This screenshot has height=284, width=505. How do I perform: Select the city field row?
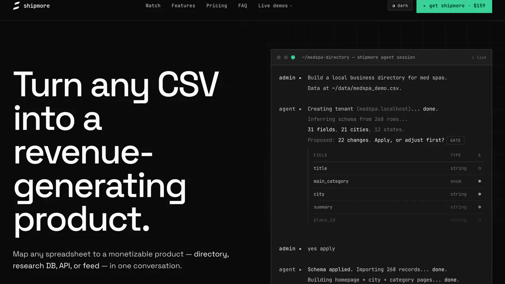coord(398,194)
